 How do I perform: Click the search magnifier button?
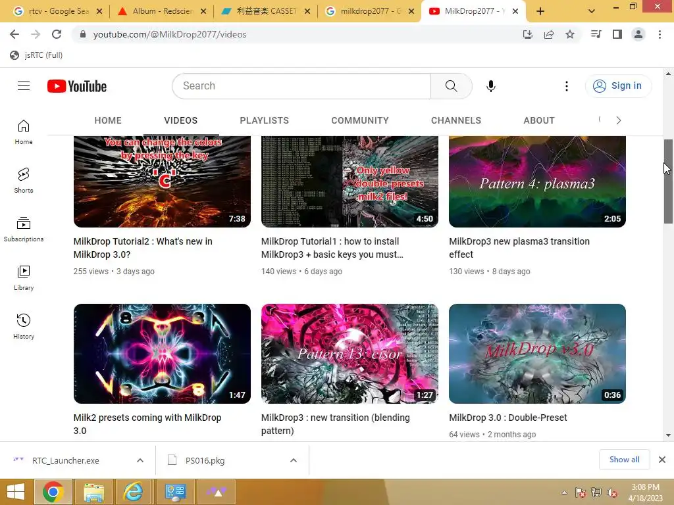point(452,86)
